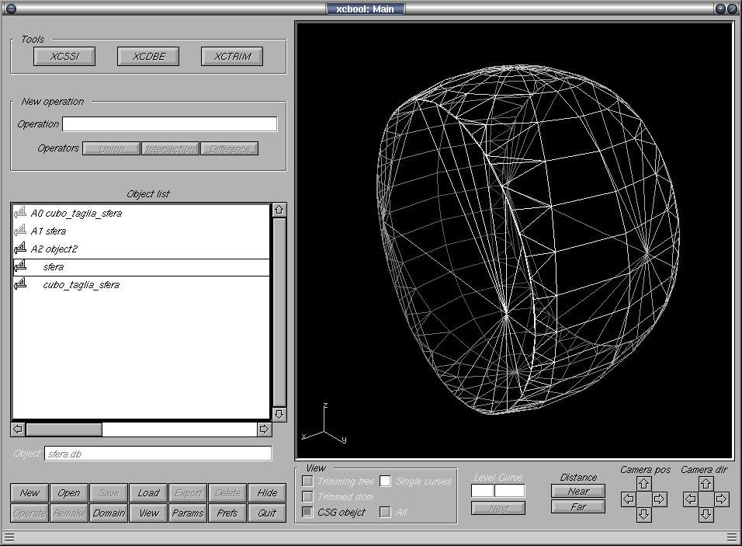
Task: Click Camera pos right arrow
Action: (x=659, y=499)
